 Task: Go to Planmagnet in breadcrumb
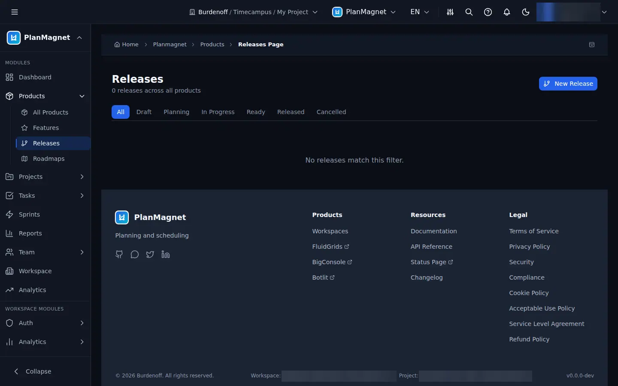pos(170,45)
